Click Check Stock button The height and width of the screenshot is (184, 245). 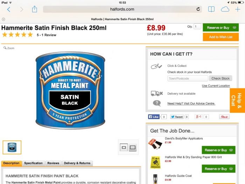tap(220, 79)
